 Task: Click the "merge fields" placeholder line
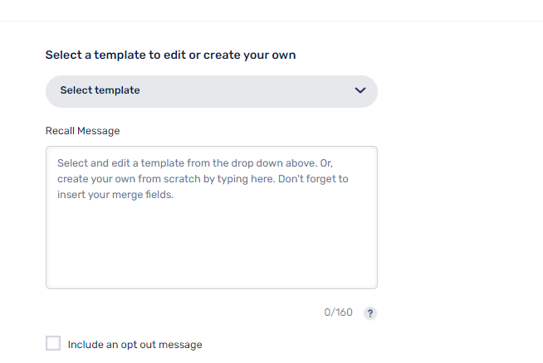[115, 196]
